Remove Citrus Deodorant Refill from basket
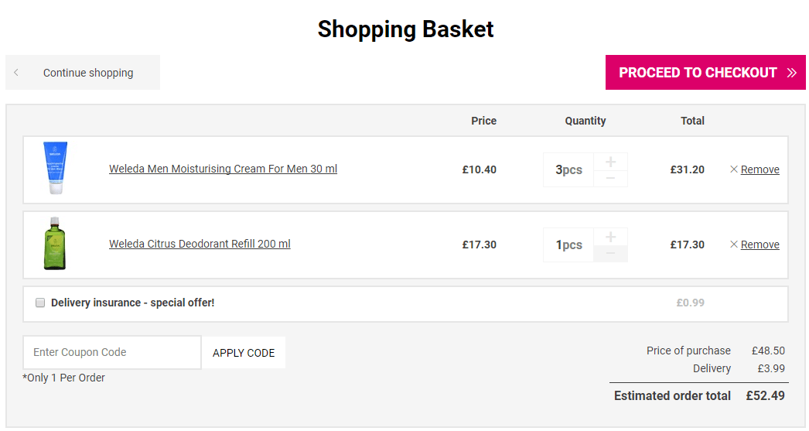This screenshot has width=809, height=431. (x=760, y=245)
